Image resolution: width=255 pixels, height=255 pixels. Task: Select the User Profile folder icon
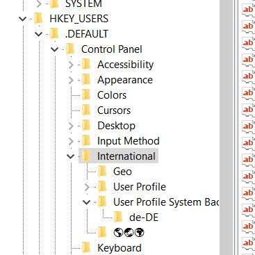[102, 187]
